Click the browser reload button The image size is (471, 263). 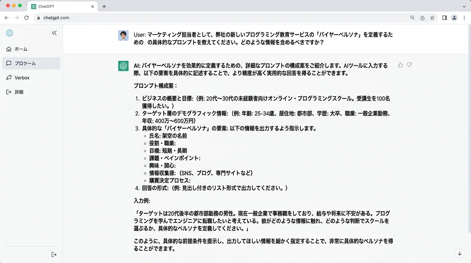26,18
